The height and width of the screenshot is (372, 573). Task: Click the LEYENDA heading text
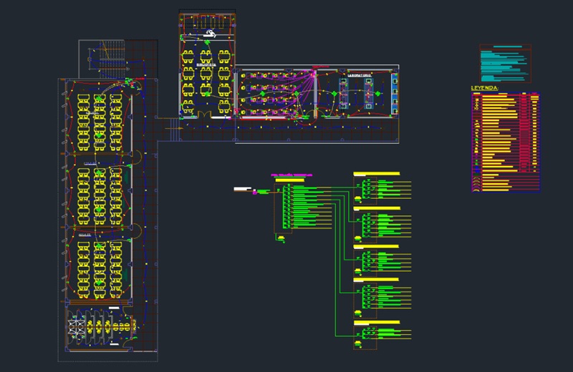tap(485, 88)
